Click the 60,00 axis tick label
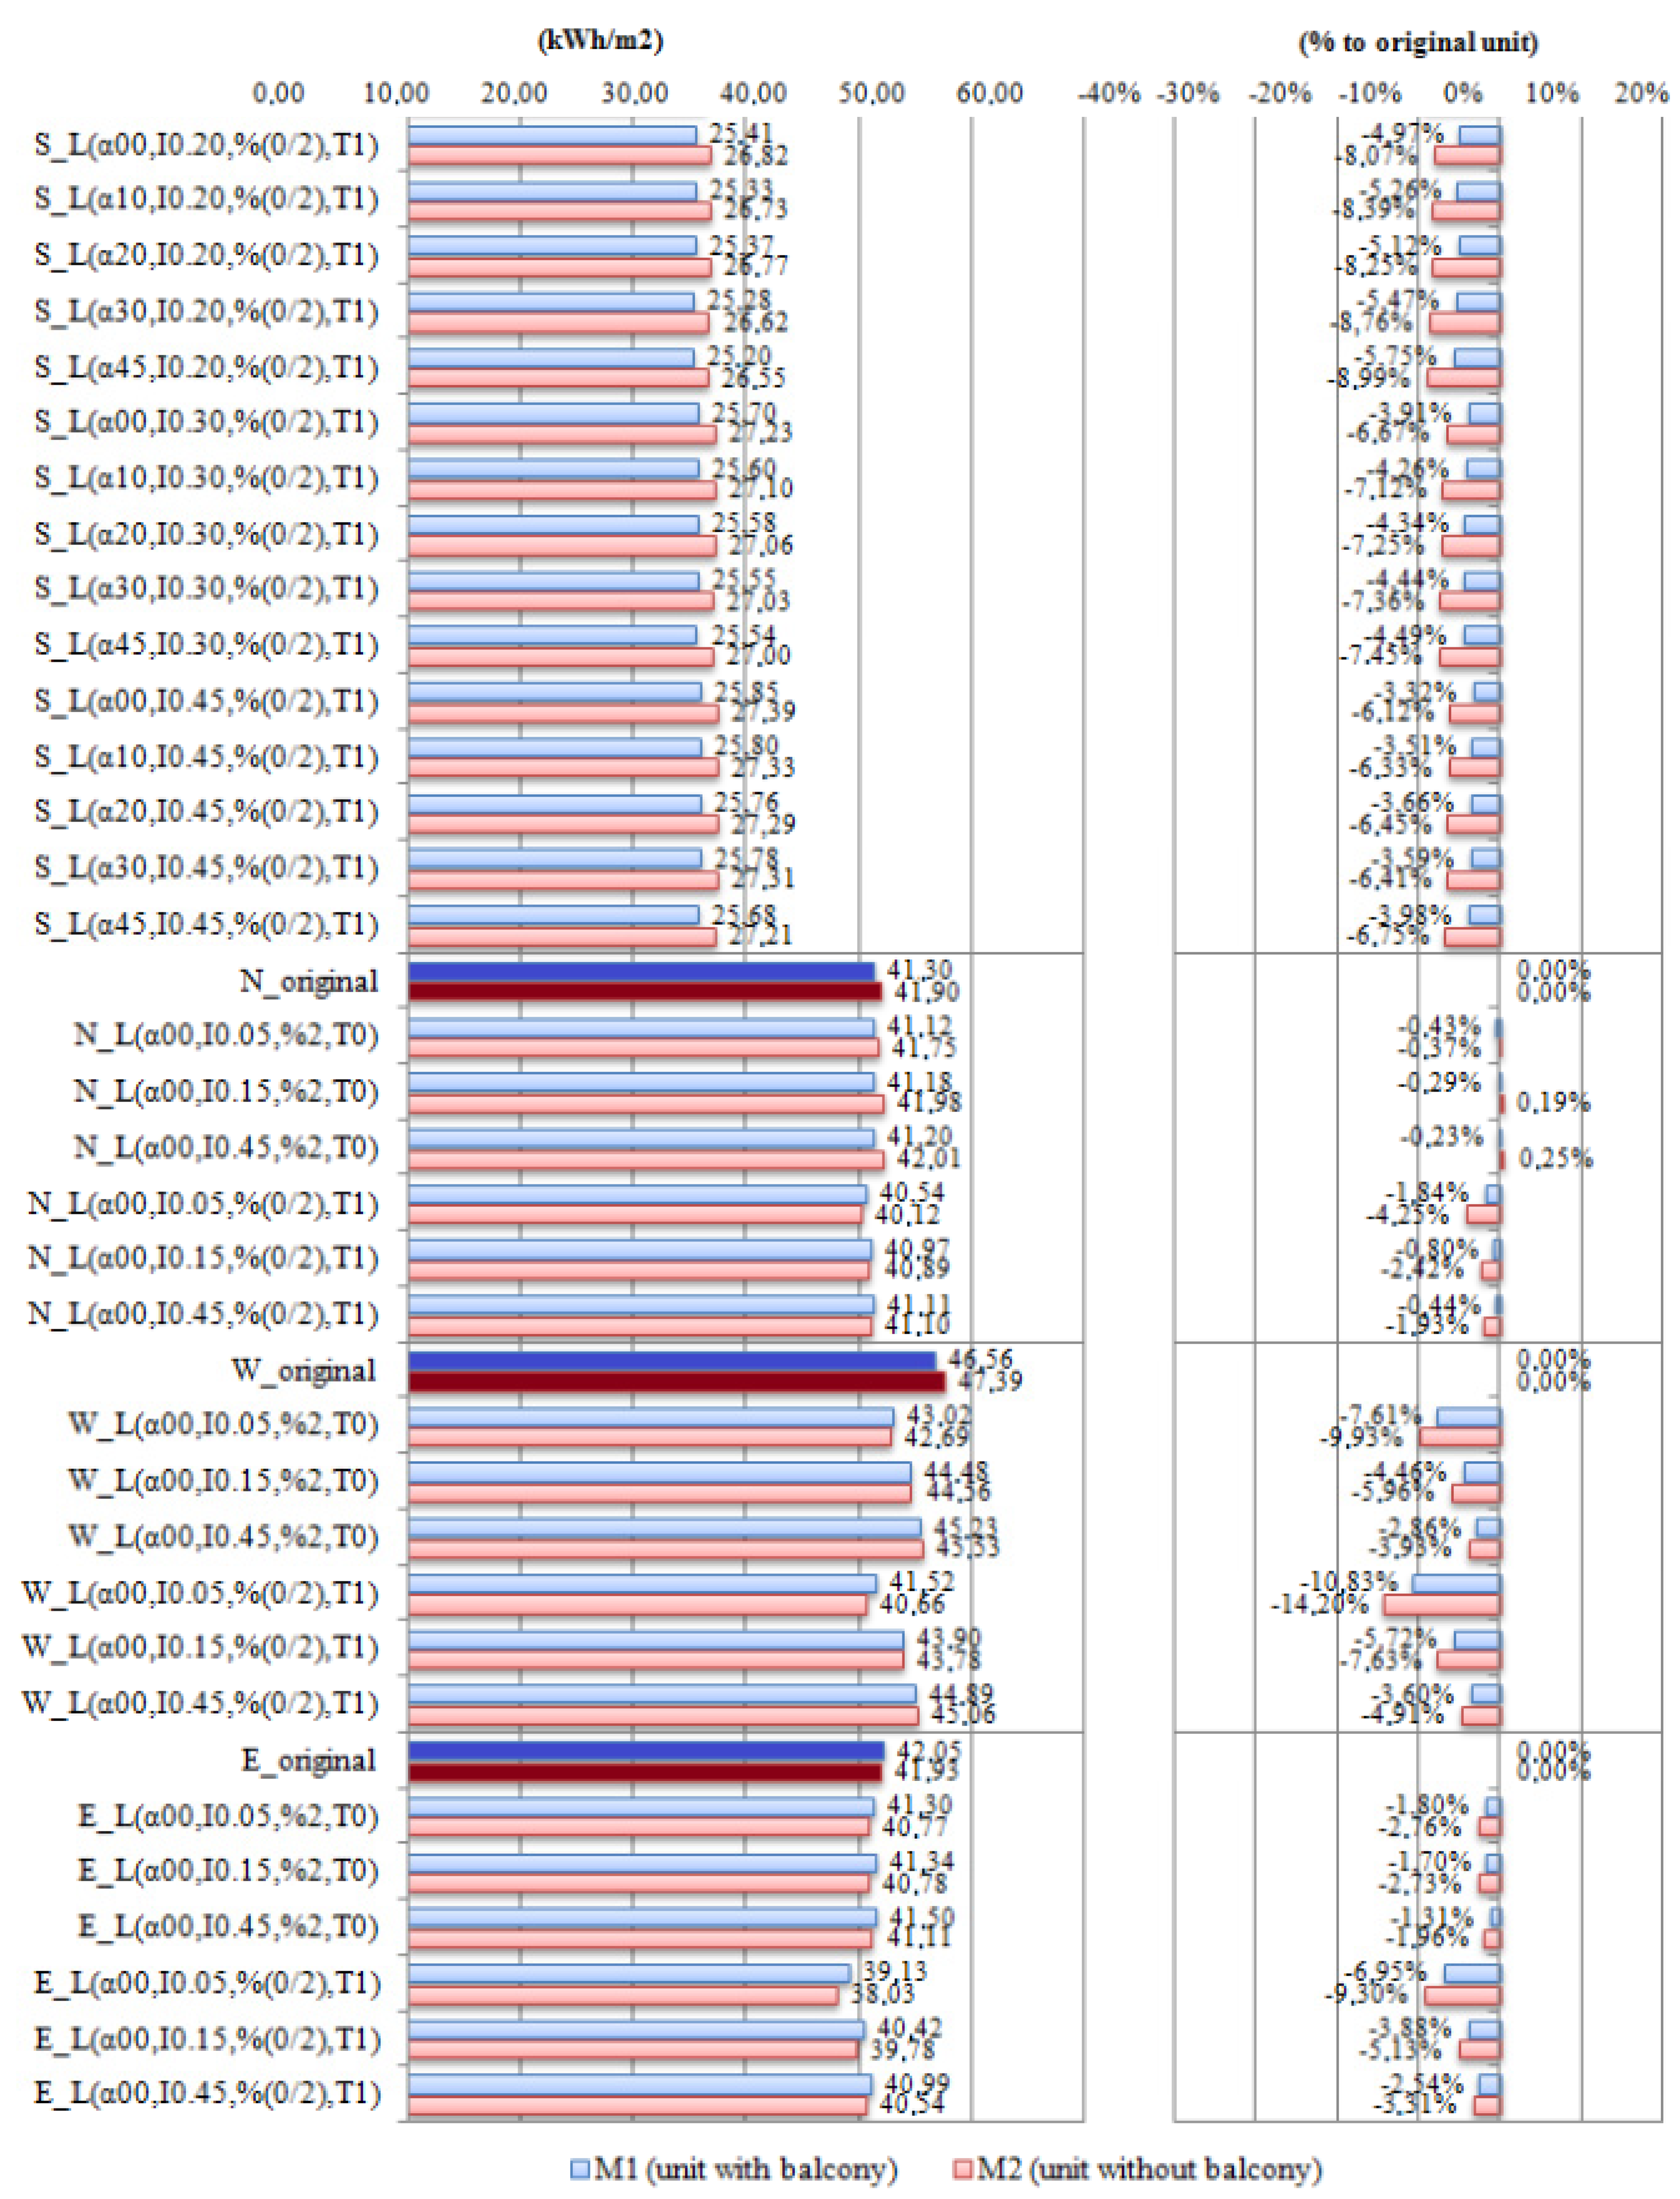This screenshot has height=2199, width=1680. (990, 94)
